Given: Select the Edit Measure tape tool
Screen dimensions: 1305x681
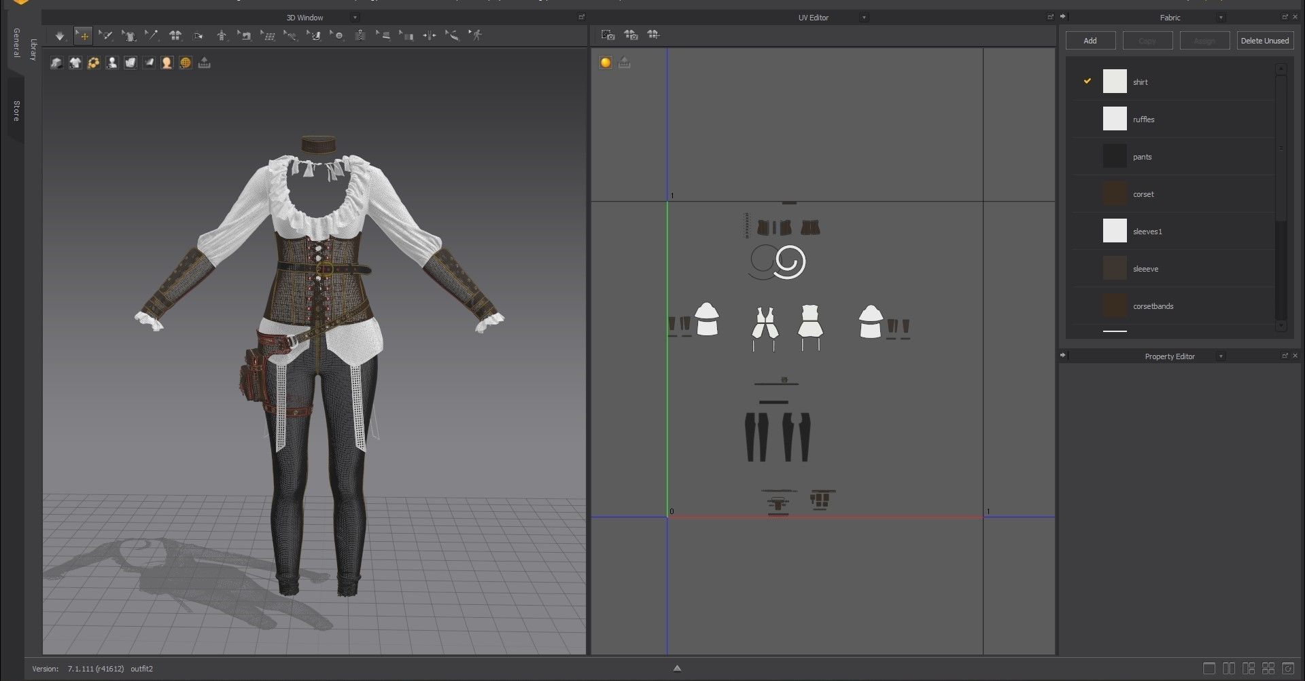Looking at the screenshot, I should click(x=453, y=35).
